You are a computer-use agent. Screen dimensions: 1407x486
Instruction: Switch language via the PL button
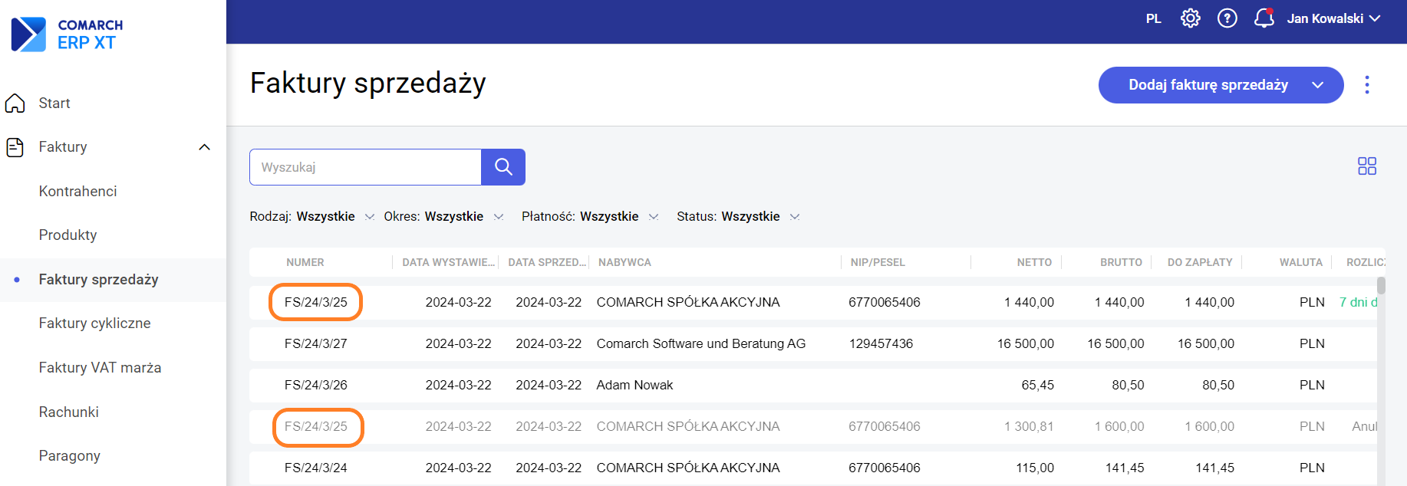coord(1153,18)
